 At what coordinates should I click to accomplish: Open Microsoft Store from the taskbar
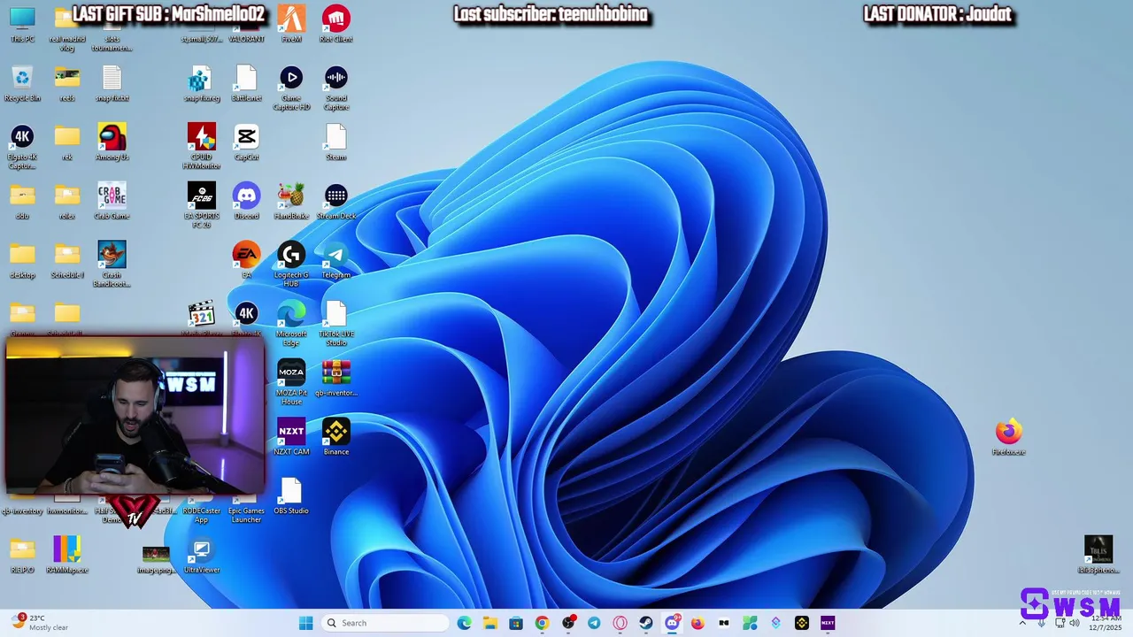click(x=516, y=623)
